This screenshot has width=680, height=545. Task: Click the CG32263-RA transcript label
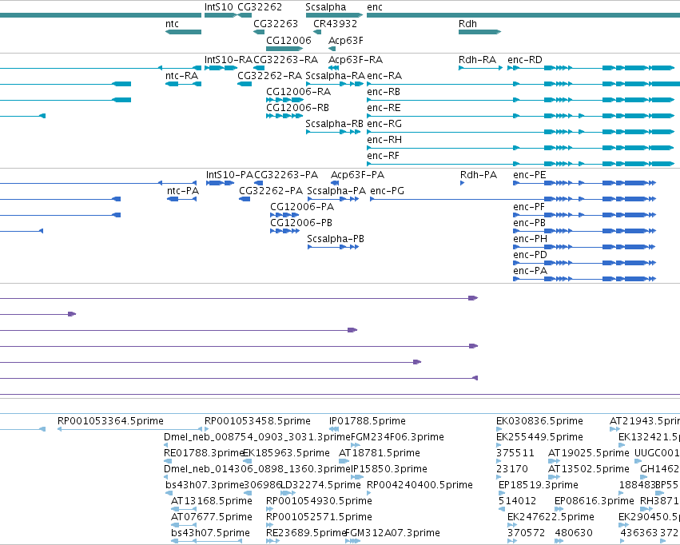tap(286, 60)
